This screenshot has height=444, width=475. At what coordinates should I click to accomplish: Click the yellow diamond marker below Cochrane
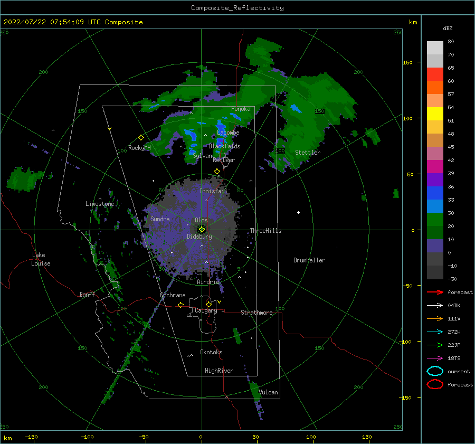coord(181,305)
